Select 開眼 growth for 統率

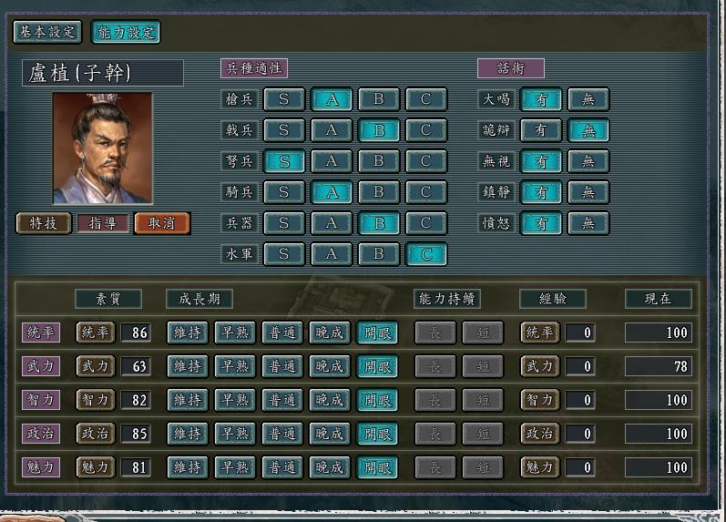click(x=377, y=333)
